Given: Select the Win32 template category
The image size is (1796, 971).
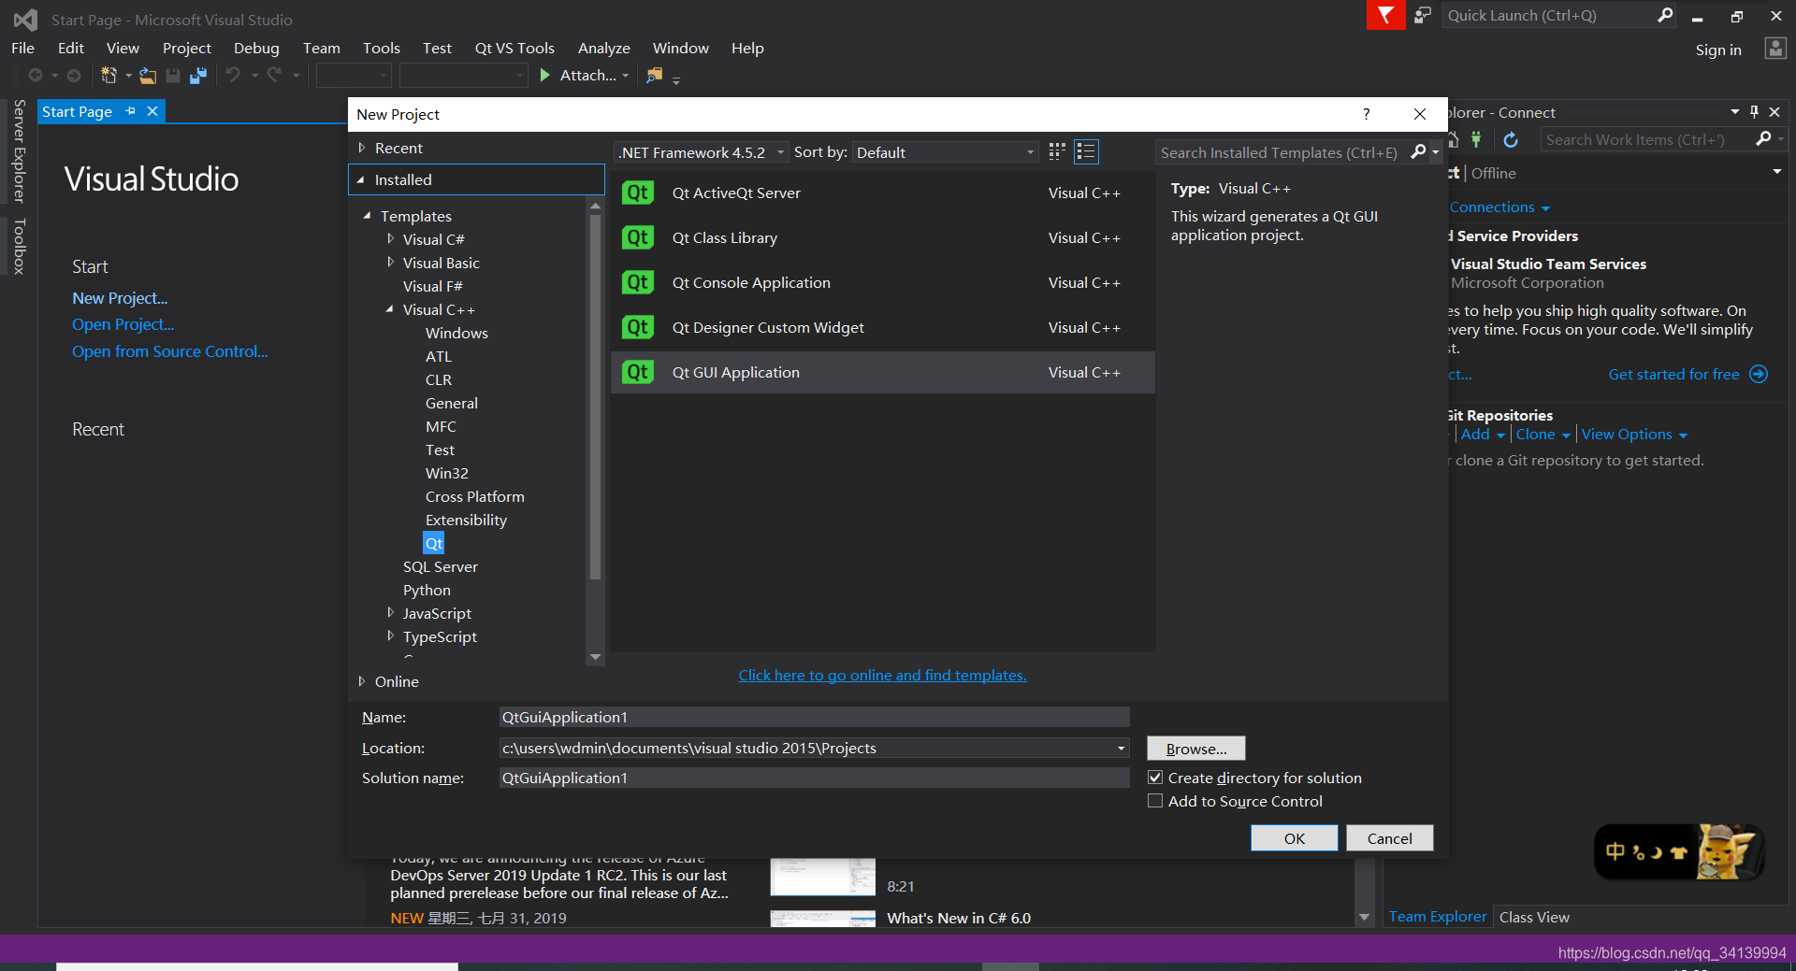Looking at the screenshot, I should click(x=447, y=473).
